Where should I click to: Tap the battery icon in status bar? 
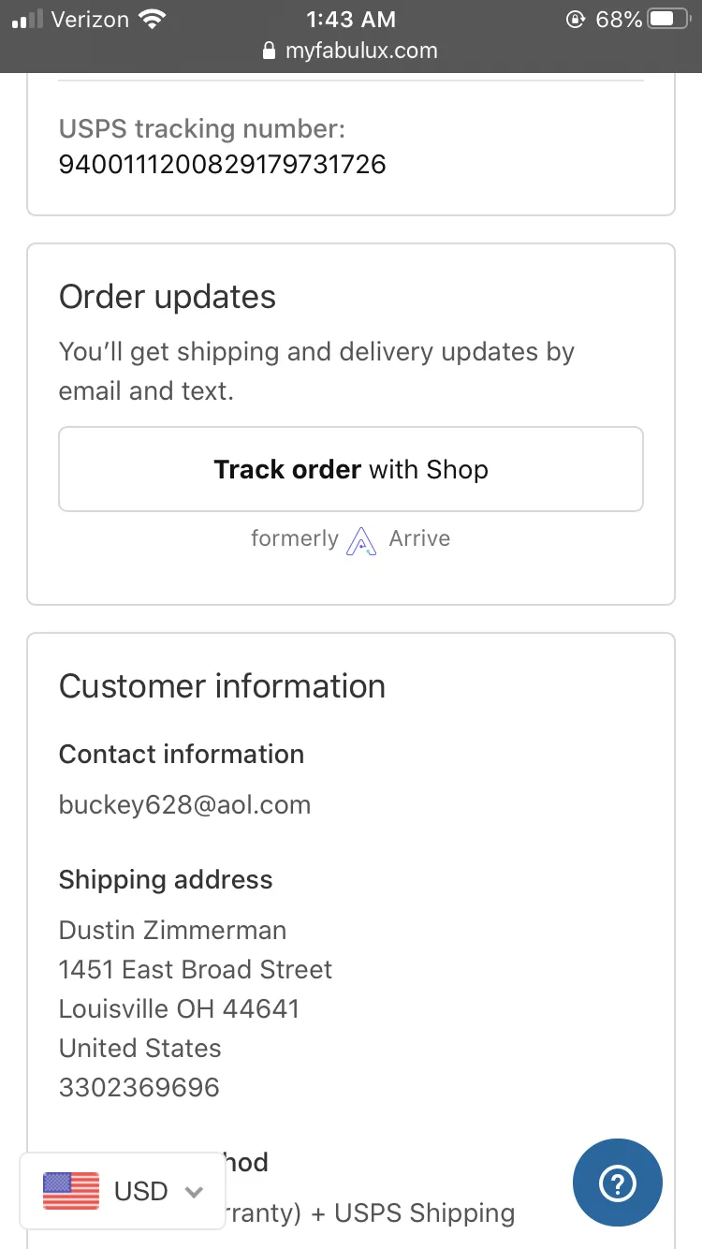pos(673,19)
